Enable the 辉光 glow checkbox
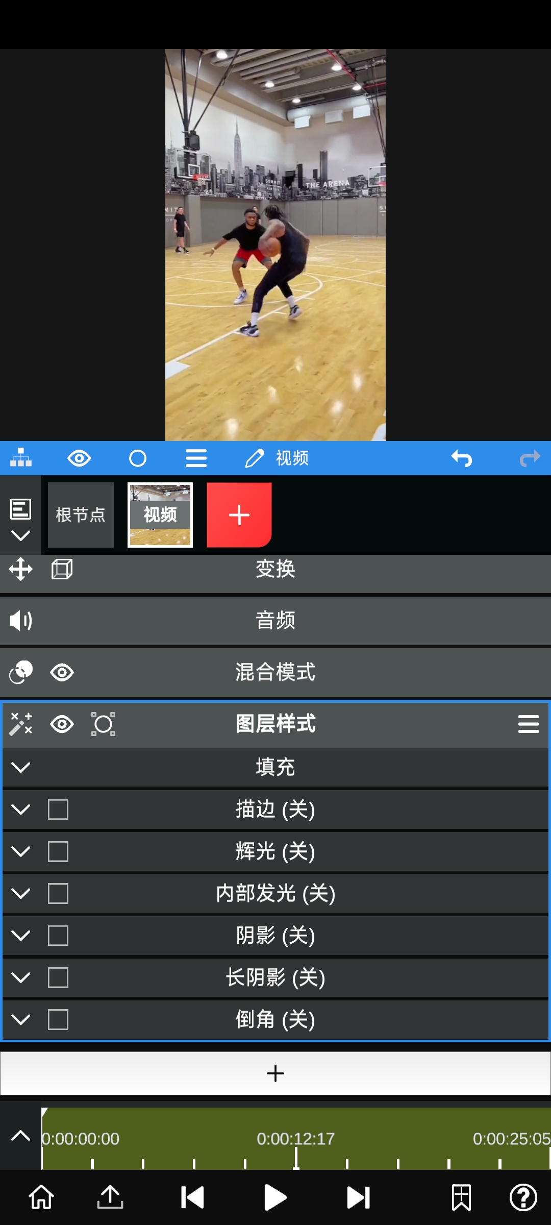Screen dimensions: 551x1225 click(58, 851)
